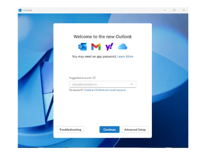The height and width of the screenshot is (155, 206).
Task: Click the Outlook logo icon in the welcome dialog
Action: point(82,46)
